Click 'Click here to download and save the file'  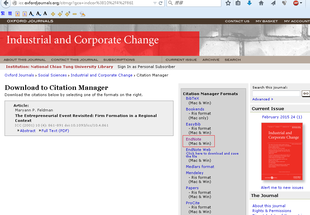[212, 155]
